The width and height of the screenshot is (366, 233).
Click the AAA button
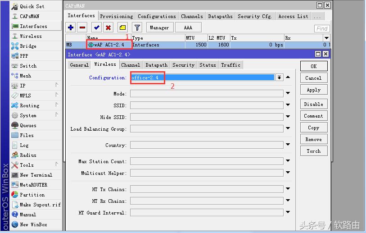click(x=188, y=27)
